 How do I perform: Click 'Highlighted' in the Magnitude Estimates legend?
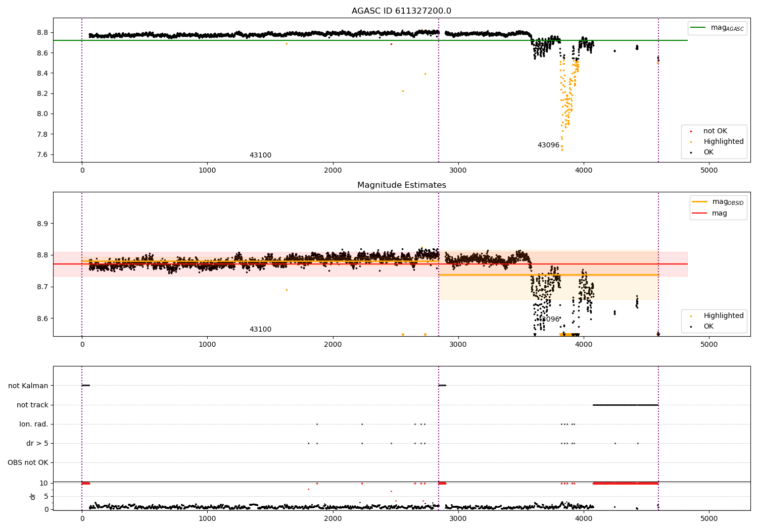tap(724, 315)
